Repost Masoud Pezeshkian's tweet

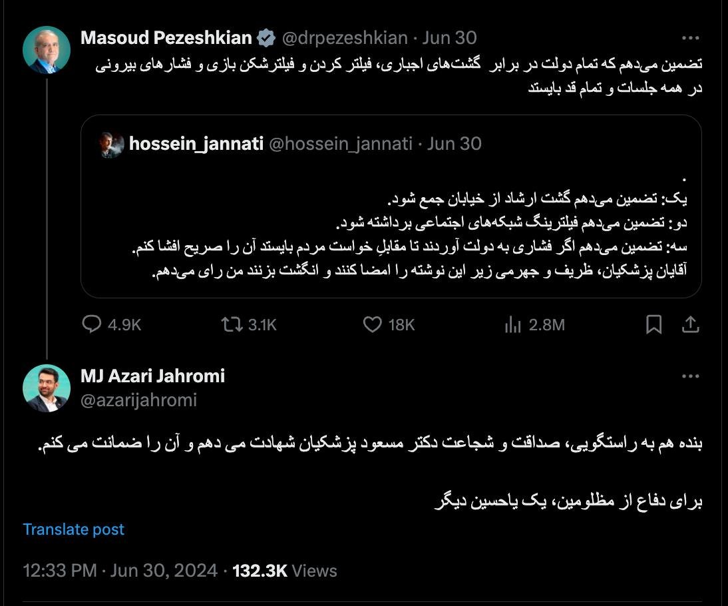(231, 324)
